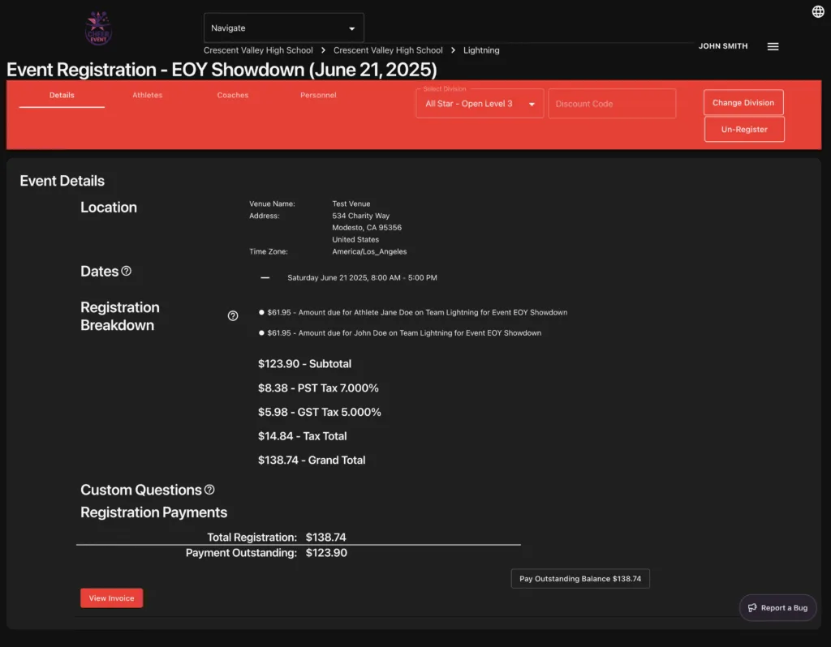Expand the Select Division dropdown
This screenshot has height=647, width=831.
[480, 104]
